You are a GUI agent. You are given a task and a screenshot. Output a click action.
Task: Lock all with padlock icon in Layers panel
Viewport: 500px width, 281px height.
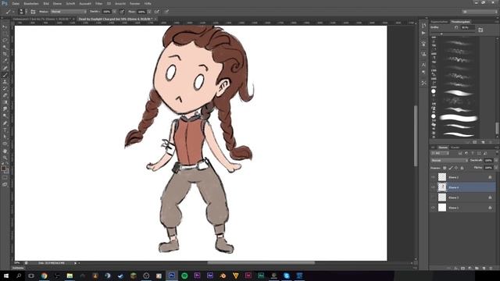coord(462,168)
